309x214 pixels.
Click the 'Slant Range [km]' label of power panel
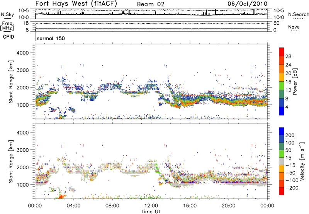coord(11,82)
